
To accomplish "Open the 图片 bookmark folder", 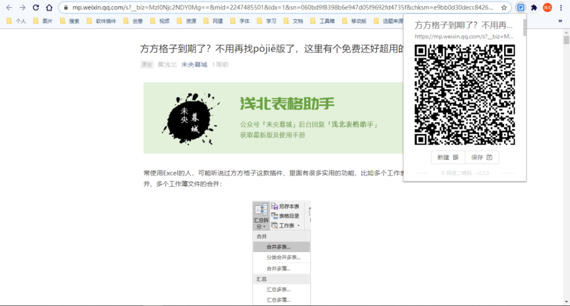I will click(x=43, y=21).
